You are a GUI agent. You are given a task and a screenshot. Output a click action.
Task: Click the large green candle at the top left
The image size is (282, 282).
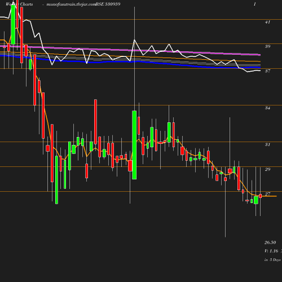pos(13,24)
